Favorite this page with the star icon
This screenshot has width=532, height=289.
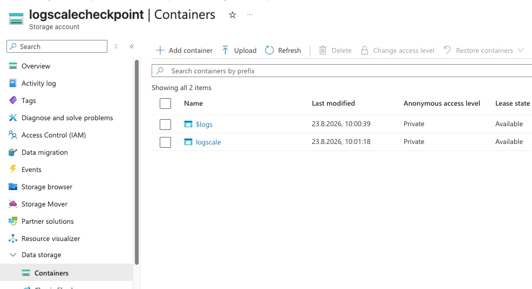[233, 15]
